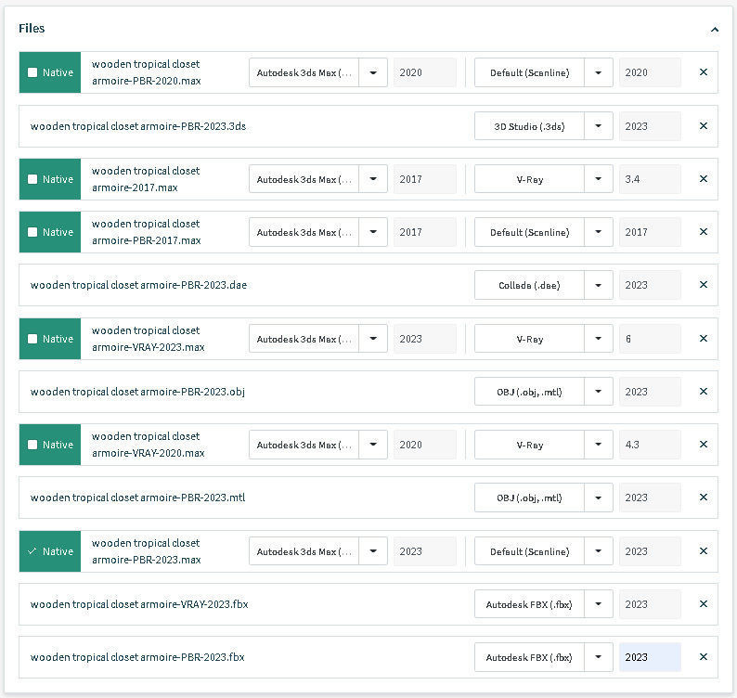Check Native for armoire-2017.max
Viewport: 737px width, 698px height.
click(x=33, y=179)
